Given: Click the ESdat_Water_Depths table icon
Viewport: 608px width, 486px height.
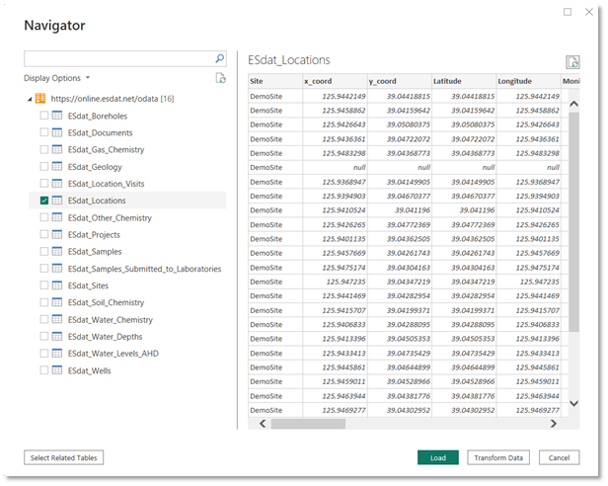Looking at the screenshot, I should pyautogui.click(x=57, y=336).
